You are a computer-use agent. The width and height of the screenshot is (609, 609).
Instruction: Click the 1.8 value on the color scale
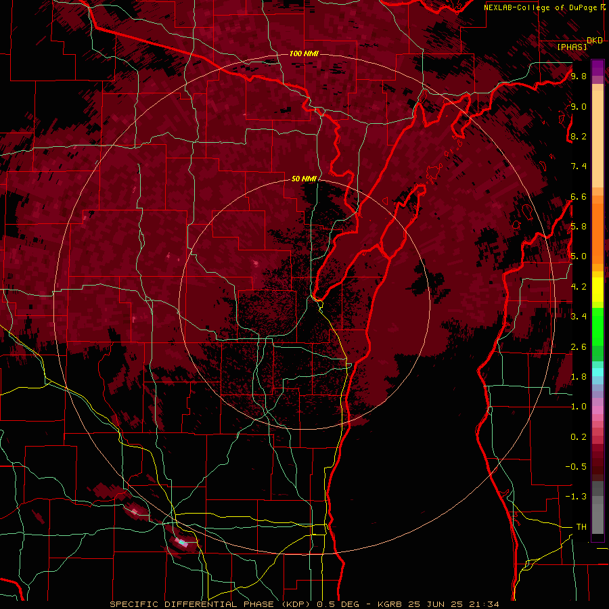[x=579, y=377]
